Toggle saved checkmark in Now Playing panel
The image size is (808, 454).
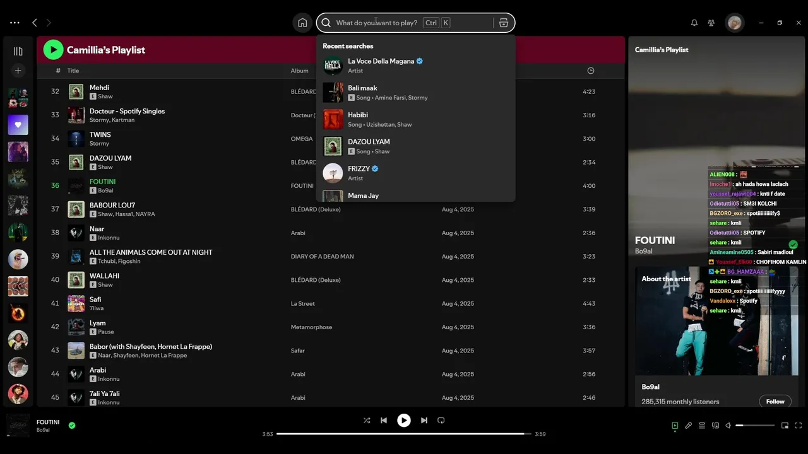click(x=793, y=245)
